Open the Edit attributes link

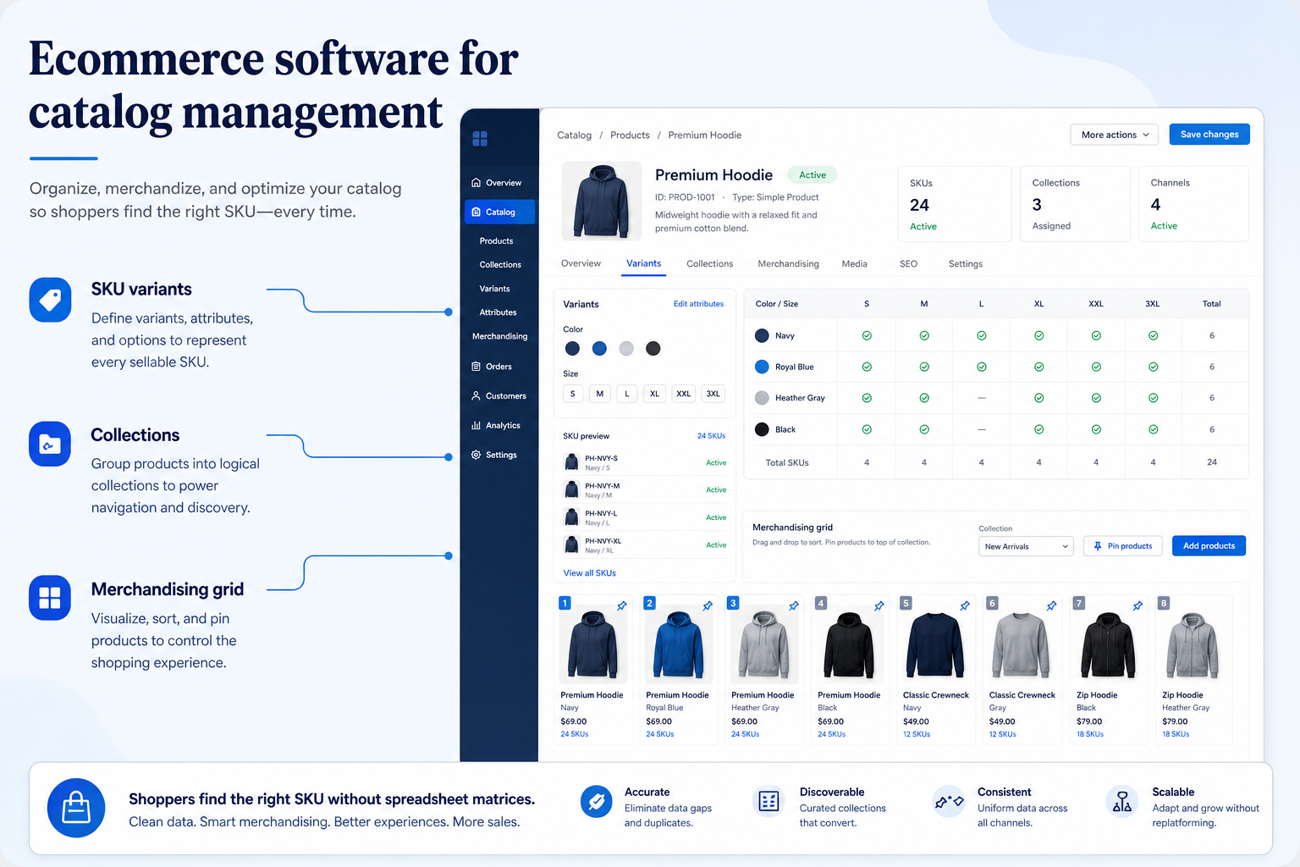tap(698, 304)
